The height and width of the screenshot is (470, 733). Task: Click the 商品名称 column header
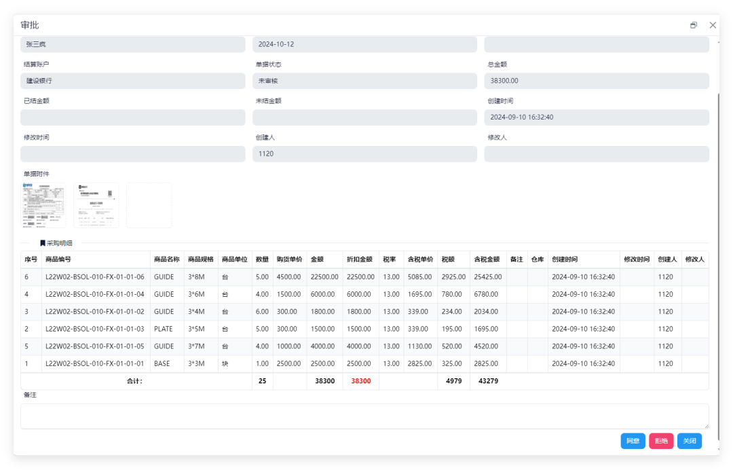click(x=167, y=259)
